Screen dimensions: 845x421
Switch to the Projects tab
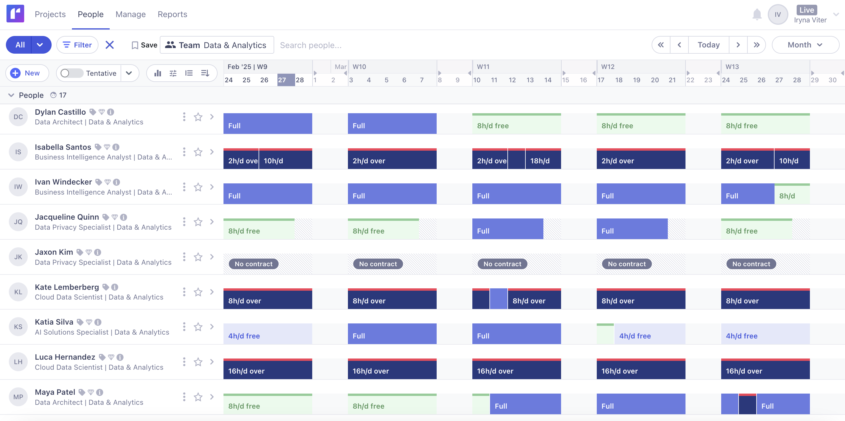click(50, 14)
